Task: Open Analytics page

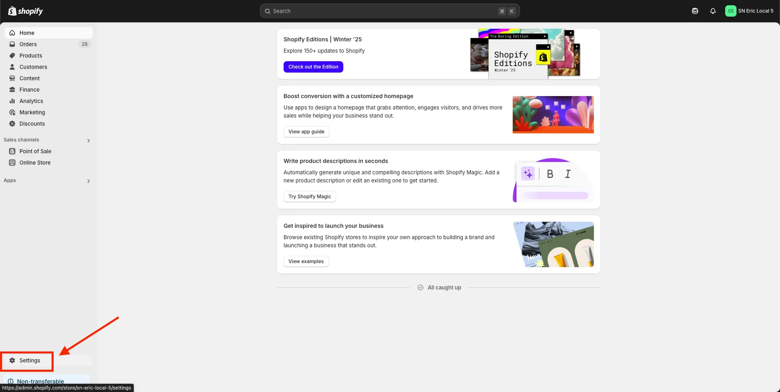Action: [49, 101]
